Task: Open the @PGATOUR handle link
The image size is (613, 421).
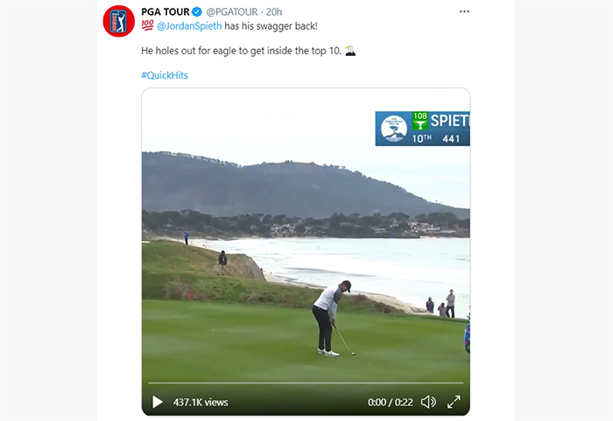Action: tap(232, 12)
